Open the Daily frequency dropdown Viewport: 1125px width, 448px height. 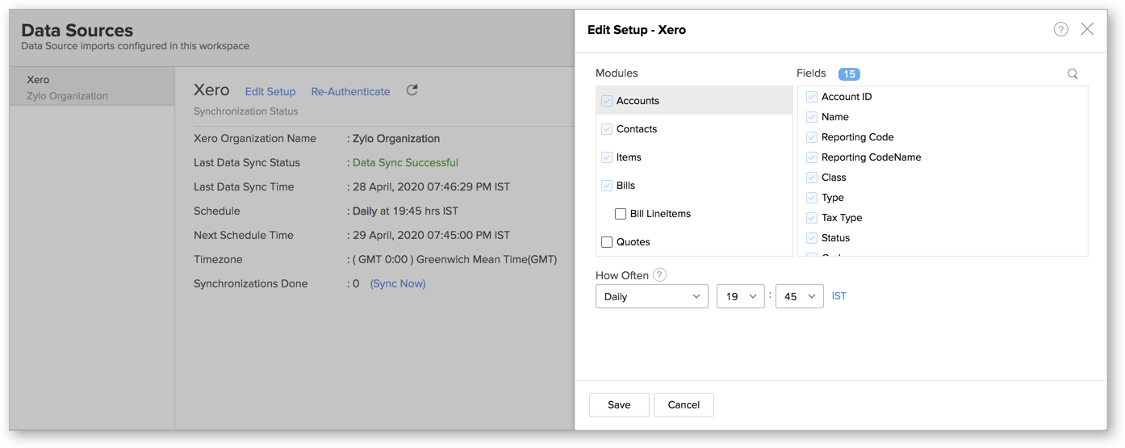651,296
